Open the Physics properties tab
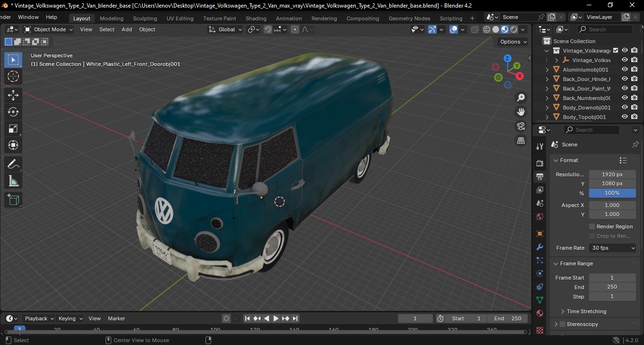 click(540, 273)
